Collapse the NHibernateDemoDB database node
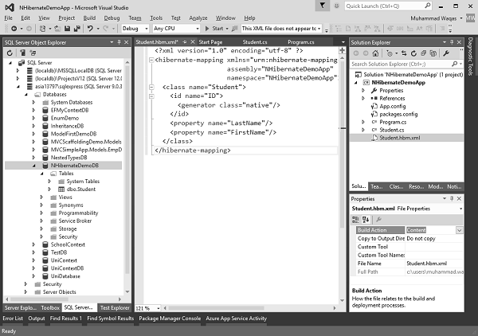Viewport: 478px width, 336px height. tap(34, 165)
